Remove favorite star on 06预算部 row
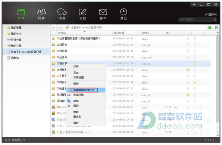222x145 pixels. click(188, 70)
